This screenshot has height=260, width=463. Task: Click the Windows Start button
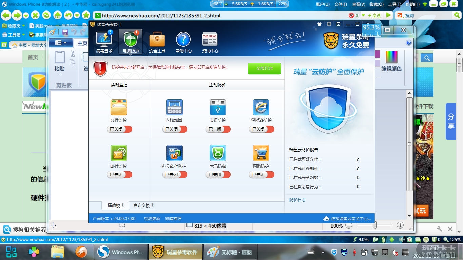[x=11, y=252]
